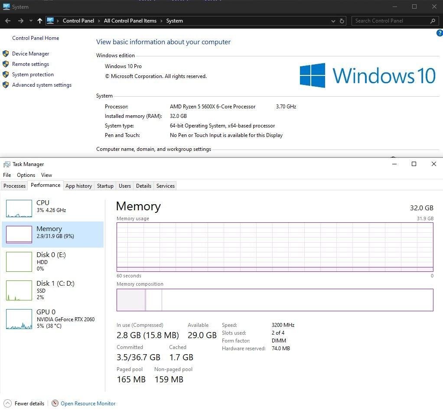
Task: Select the GPU 0 graph thumbnail
Action: click(x=19, y=319)
